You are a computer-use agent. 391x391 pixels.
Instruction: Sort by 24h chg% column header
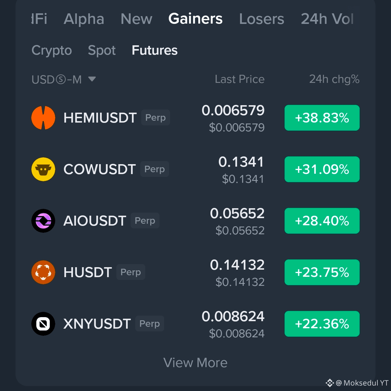coord(334,79)
